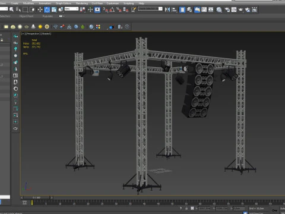The image size is (285, 214).
Task: Toggle the Ribbon display
Action: 197,10
